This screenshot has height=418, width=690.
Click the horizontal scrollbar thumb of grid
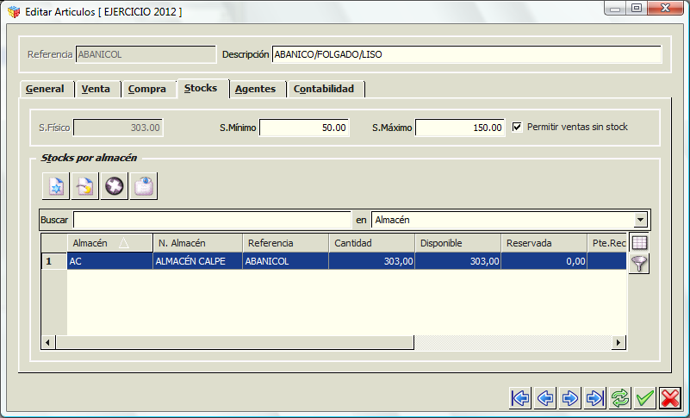234,342
